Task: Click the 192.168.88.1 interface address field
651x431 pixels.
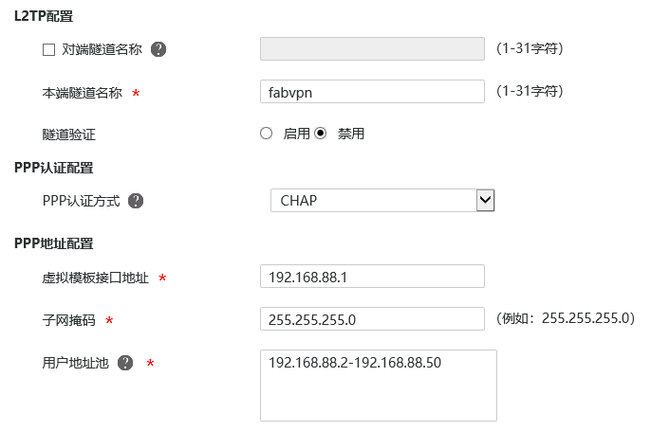Action: (x=372, y=277)
